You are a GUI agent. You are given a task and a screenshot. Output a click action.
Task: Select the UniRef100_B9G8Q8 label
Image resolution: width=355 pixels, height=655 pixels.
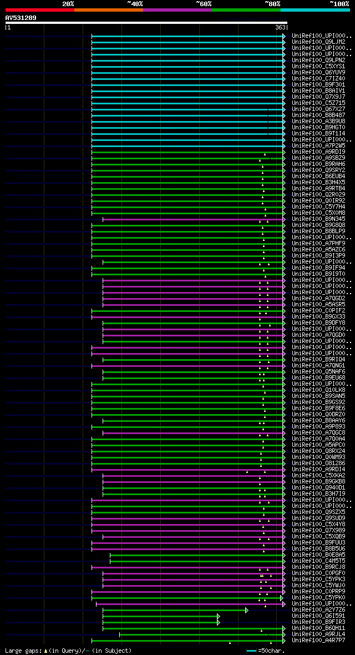tap(318, 225)
